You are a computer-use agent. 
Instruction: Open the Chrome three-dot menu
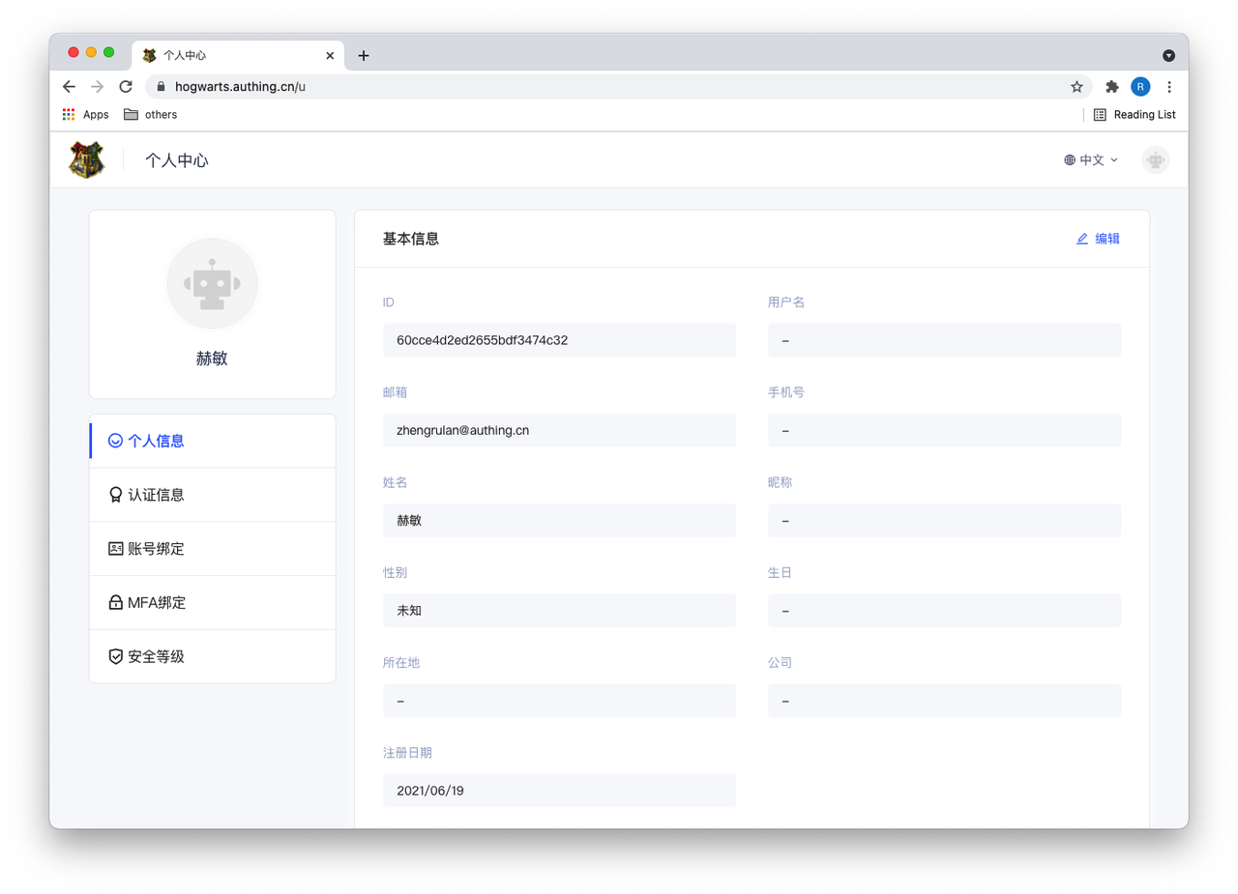(x=1169, y=86)
